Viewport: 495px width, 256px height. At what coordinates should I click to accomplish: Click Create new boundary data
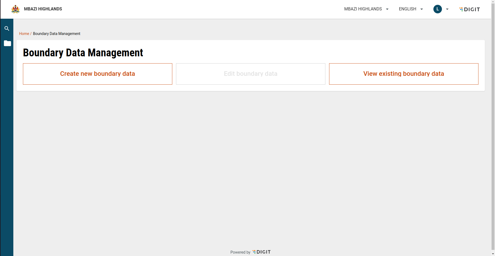pyautogui.click(x=98, y=74)
